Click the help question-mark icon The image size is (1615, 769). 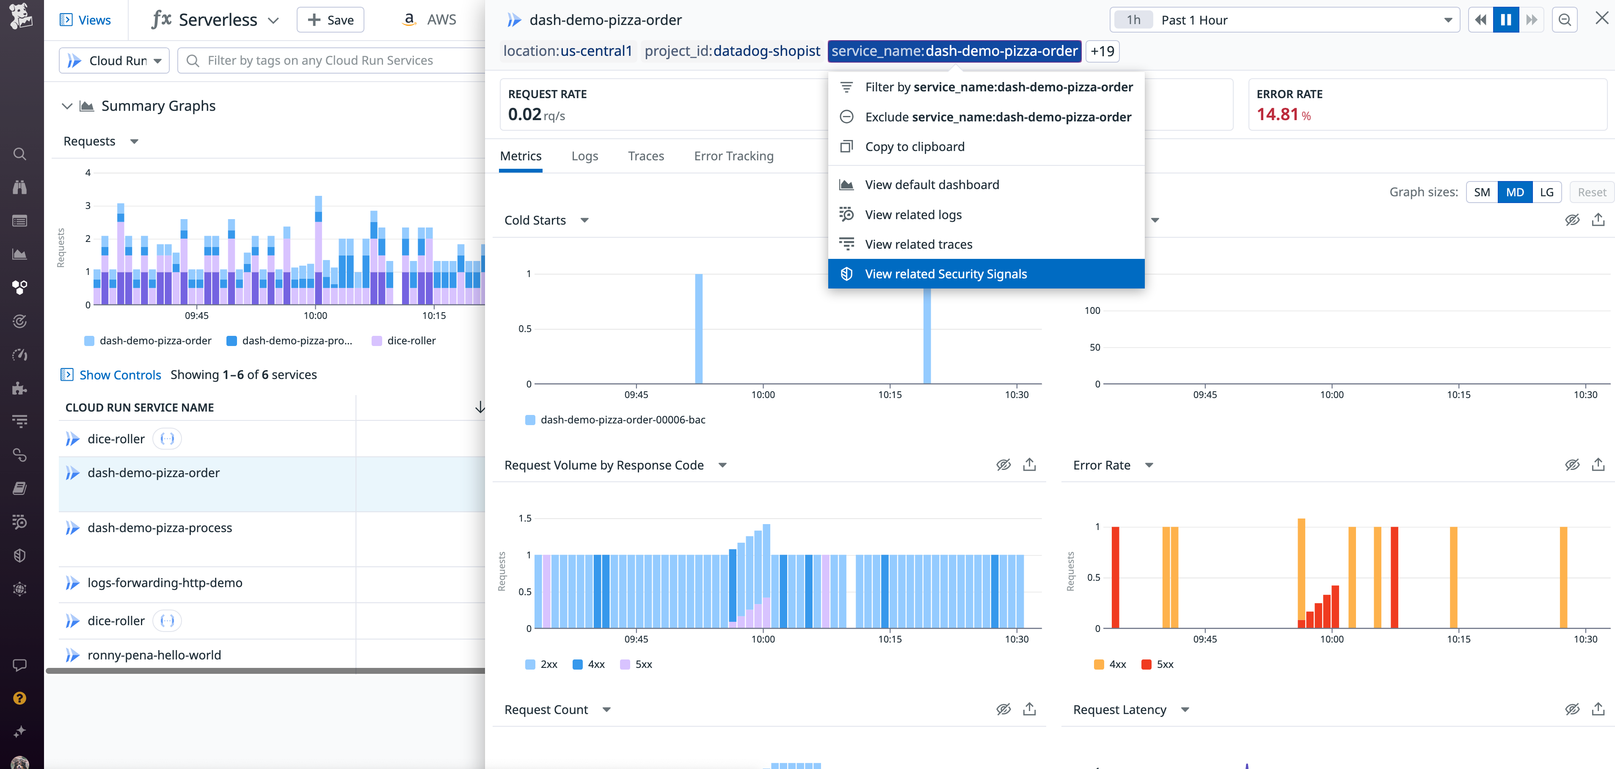coord(19,698)
